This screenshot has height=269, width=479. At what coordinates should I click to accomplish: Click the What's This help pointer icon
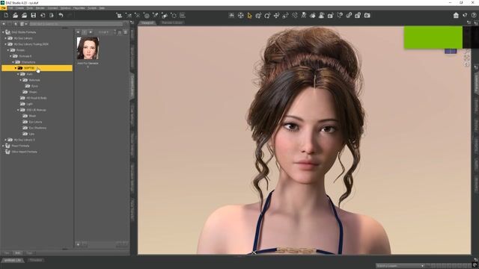pos(465,15)
